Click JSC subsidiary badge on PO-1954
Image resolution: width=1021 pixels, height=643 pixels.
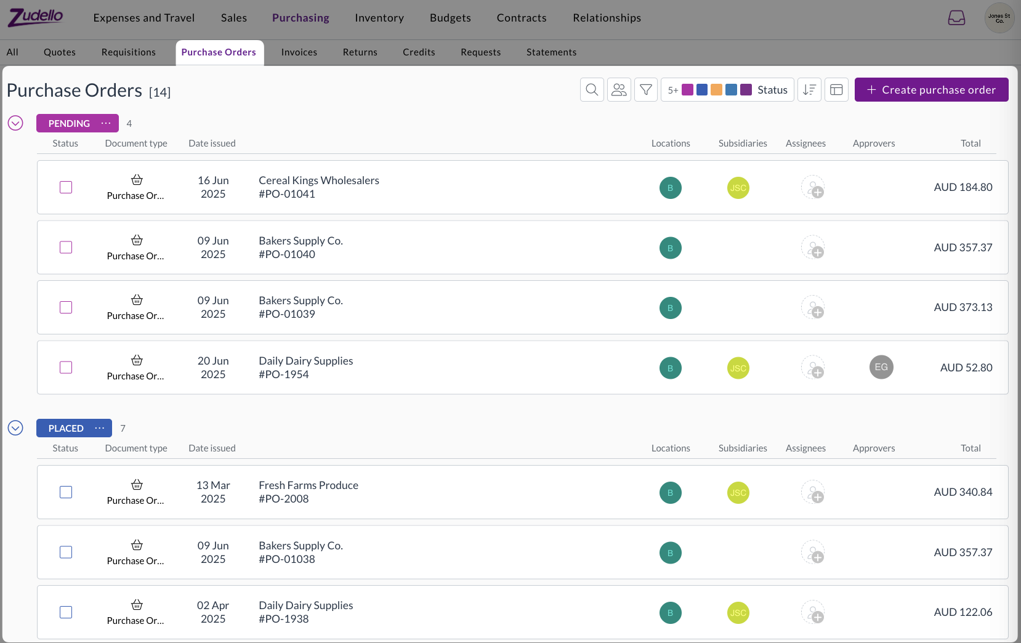(738, 368)
